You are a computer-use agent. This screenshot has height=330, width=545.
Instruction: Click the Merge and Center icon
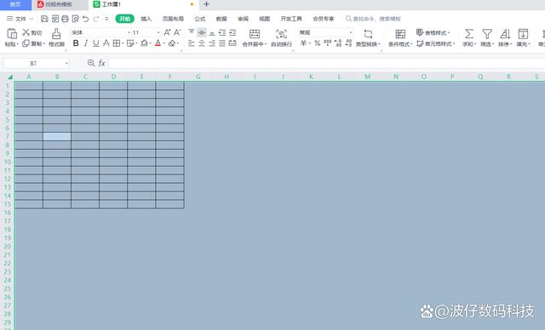[x=255, y=34]
